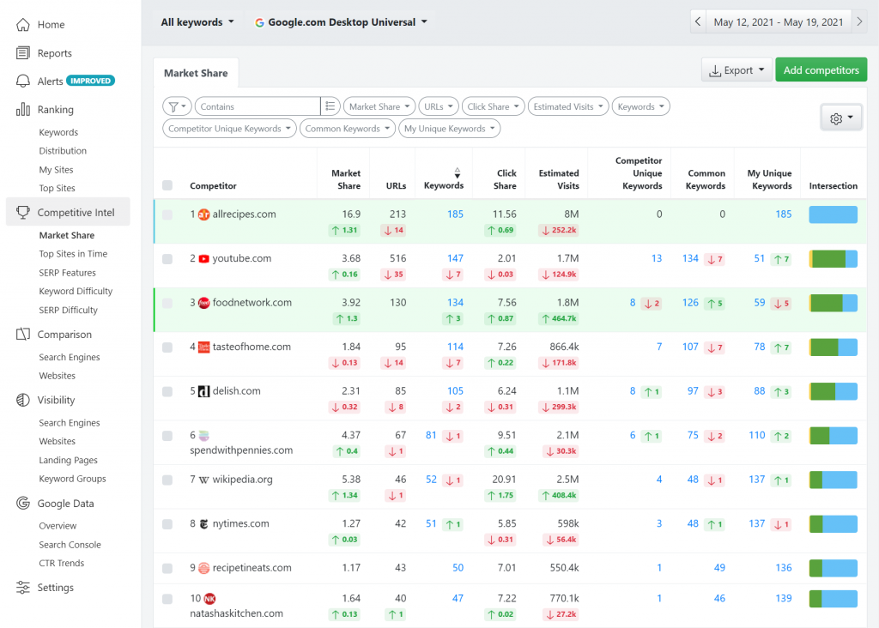Click the nytimes.com favicon

pos(204,524)
